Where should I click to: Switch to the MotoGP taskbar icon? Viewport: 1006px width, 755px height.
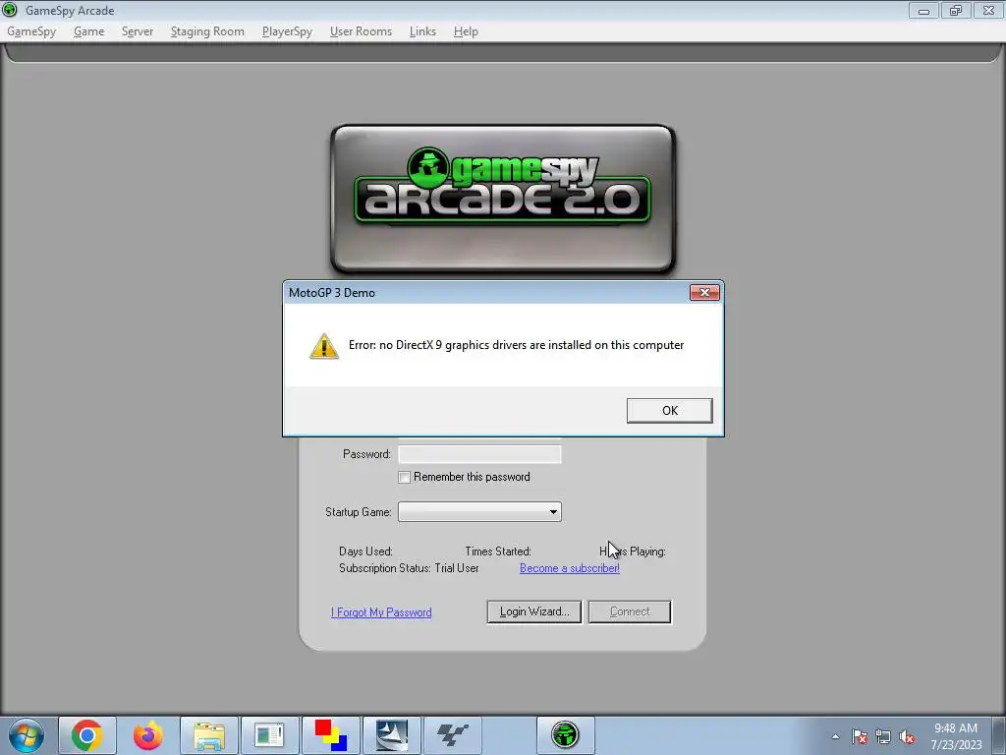click(452, 735)
